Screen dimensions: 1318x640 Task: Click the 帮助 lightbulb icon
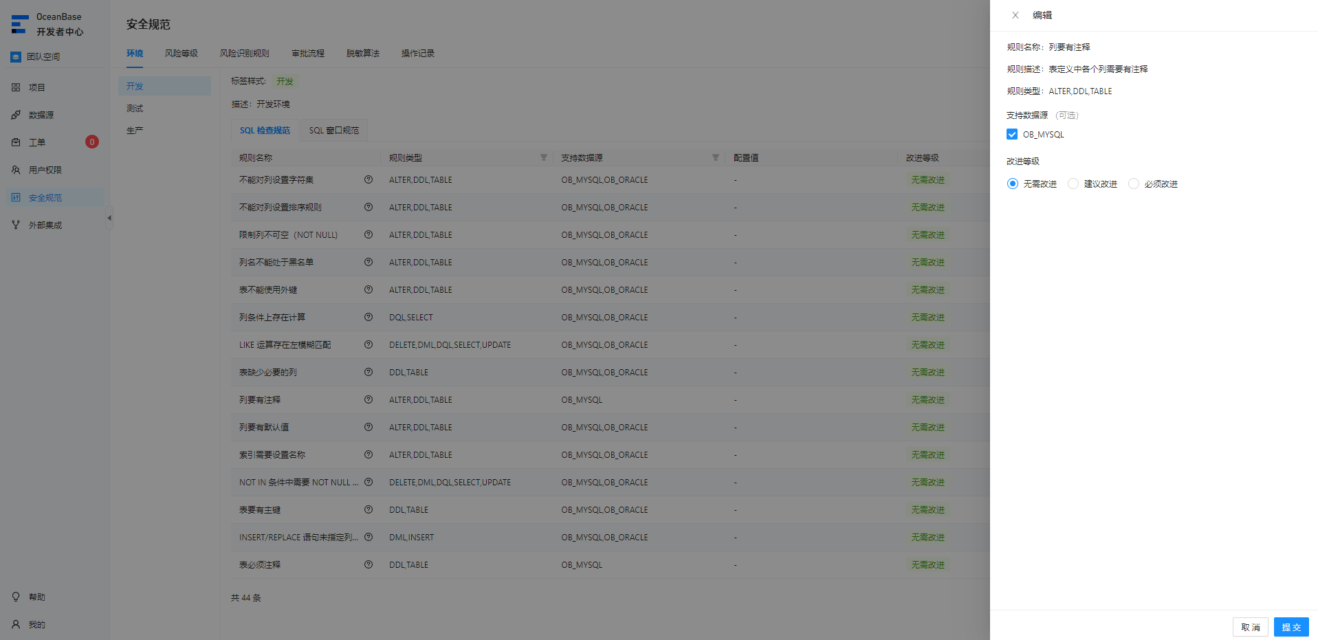(x=16, y=597)
